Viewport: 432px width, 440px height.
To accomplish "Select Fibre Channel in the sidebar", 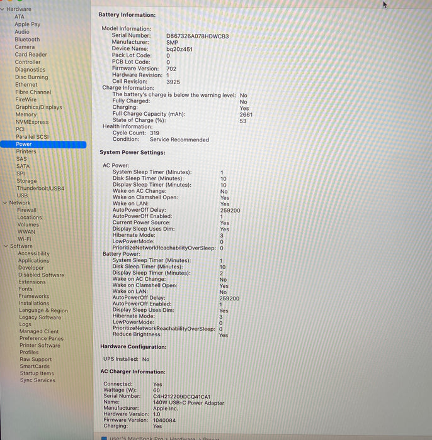I will (33, 92).
